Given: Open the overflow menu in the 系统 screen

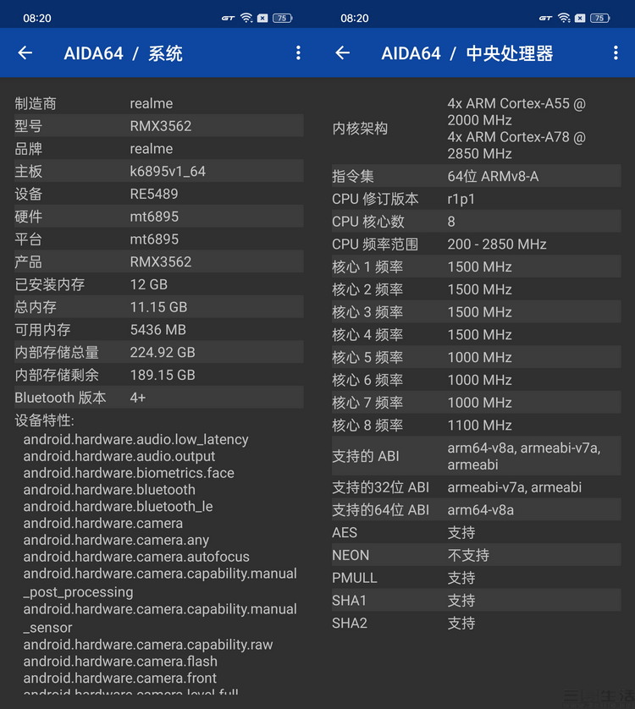Looking at the screenshot, I should coord(298,53).
